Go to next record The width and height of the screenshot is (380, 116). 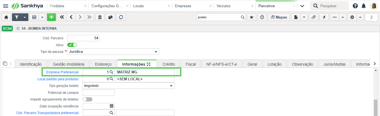pos(80,17)
